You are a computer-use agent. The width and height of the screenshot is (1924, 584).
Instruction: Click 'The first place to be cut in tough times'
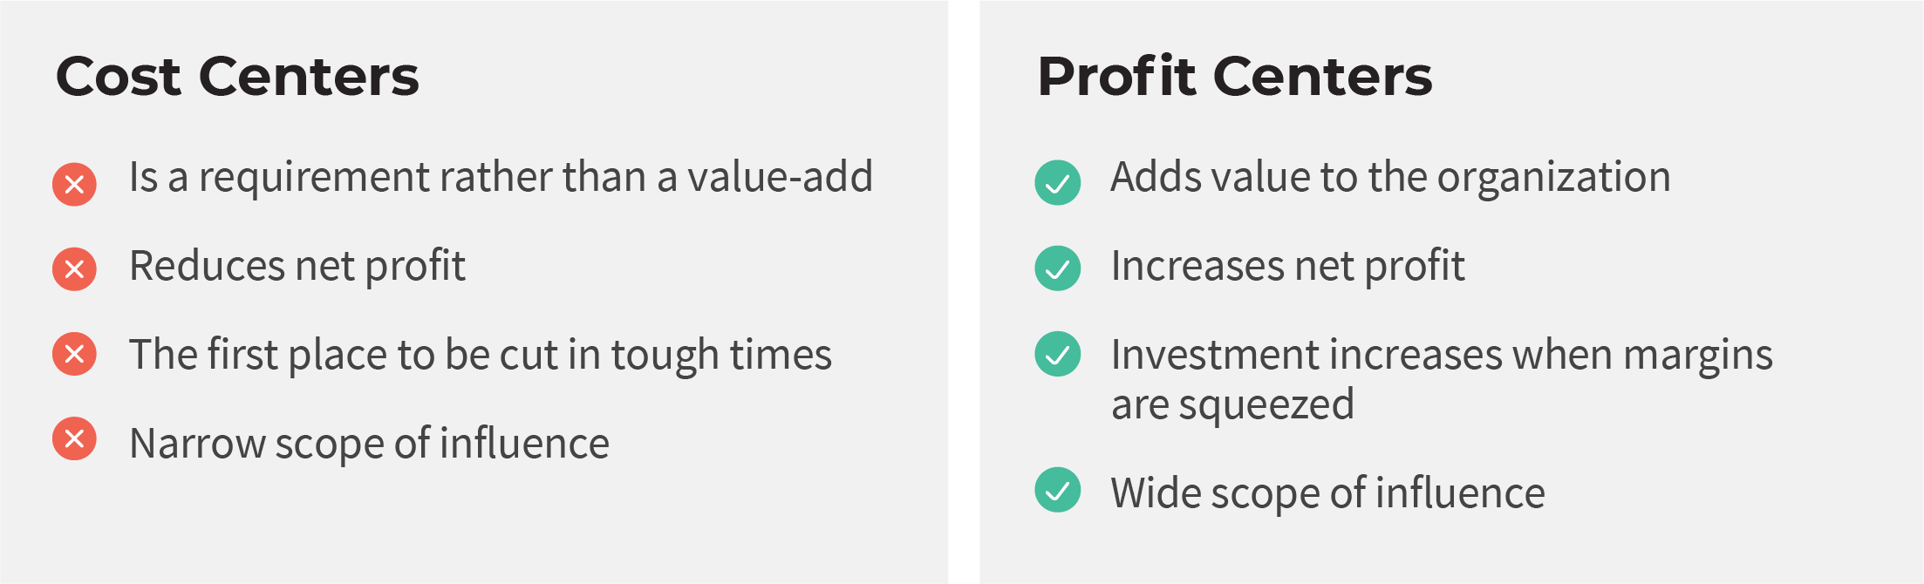click(481, 356)
